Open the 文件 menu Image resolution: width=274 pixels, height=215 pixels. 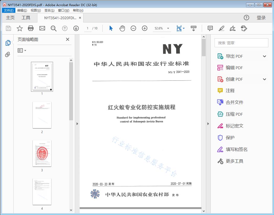coord(8,10)
